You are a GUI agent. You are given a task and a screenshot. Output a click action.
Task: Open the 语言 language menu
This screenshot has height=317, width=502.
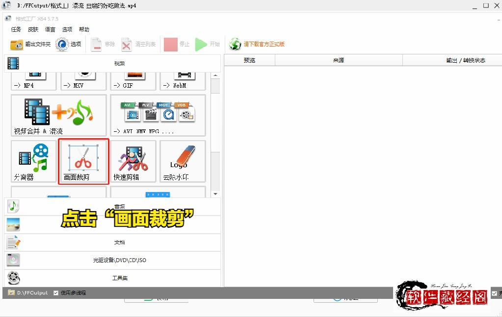[51, 29]
